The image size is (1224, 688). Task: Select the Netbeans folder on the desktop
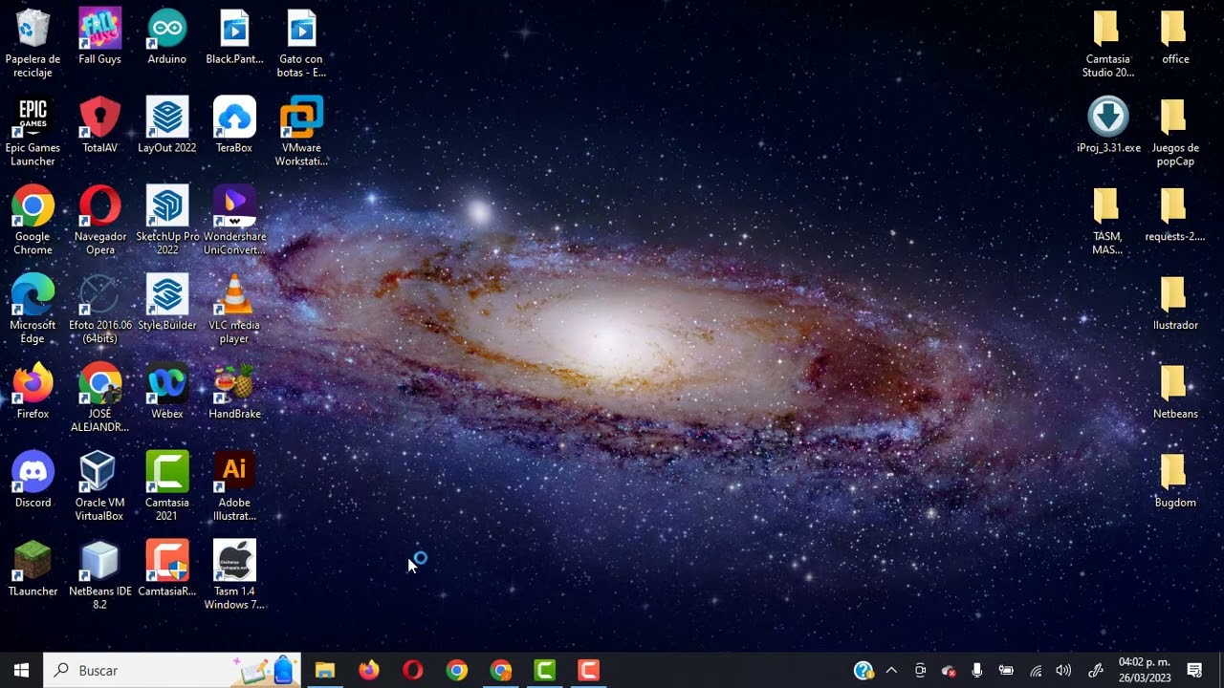coord(1175,393)
